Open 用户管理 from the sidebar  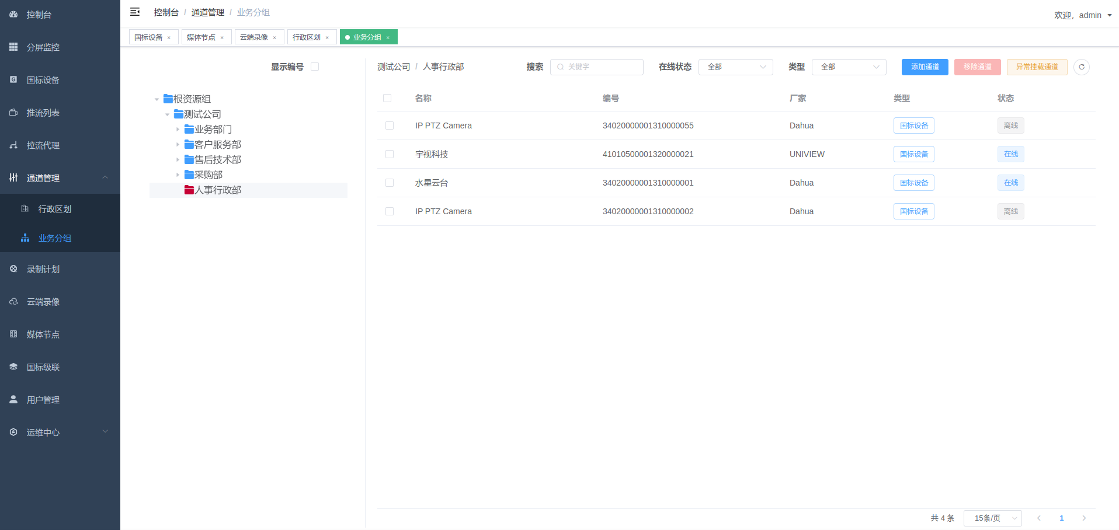pyautogui.click(x=42, y=400)
